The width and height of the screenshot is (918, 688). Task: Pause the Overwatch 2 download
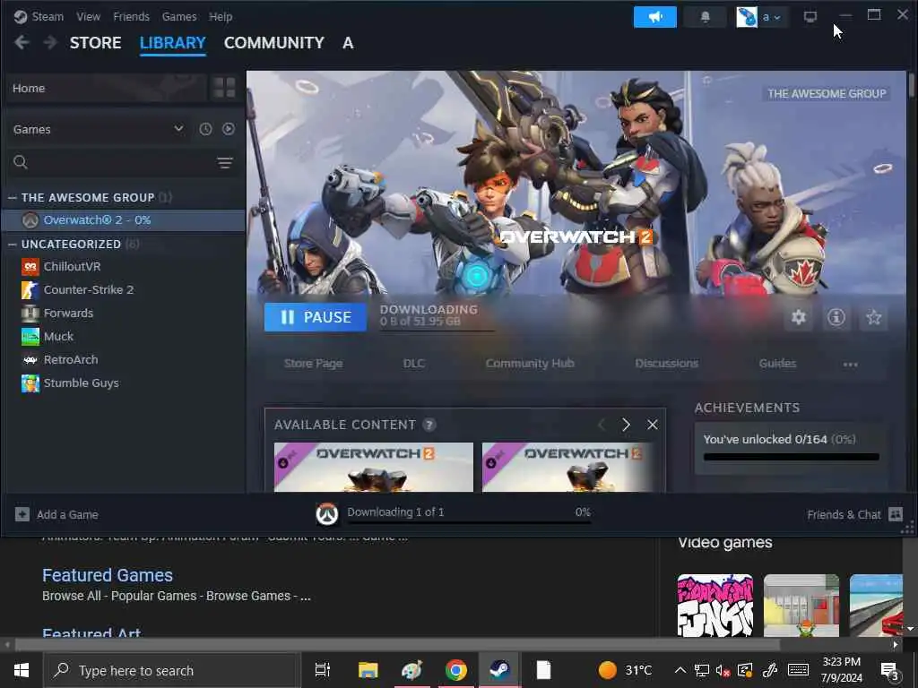point(316,317)
